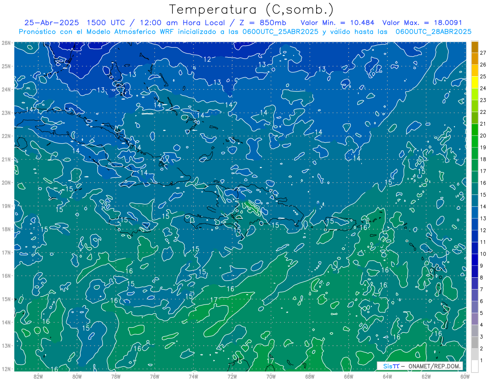Click the "13N" latitude axis label
This screenshot has height=382, width=494.
pos(6,345)
